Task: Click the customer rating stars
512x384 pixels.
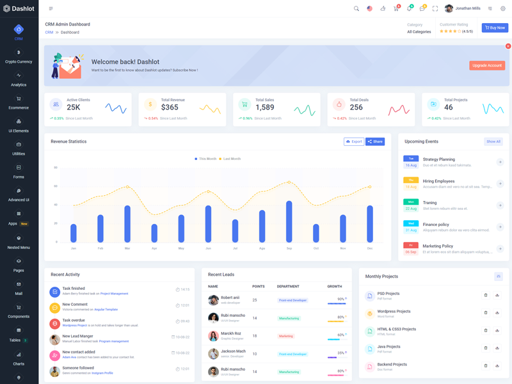Action: 449,31
